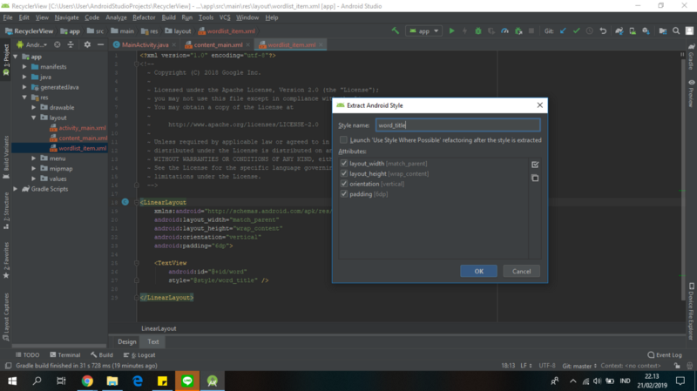Screen dimensions: 697x391
Task: Open AVD Manager icon
Action: [633, 31]
